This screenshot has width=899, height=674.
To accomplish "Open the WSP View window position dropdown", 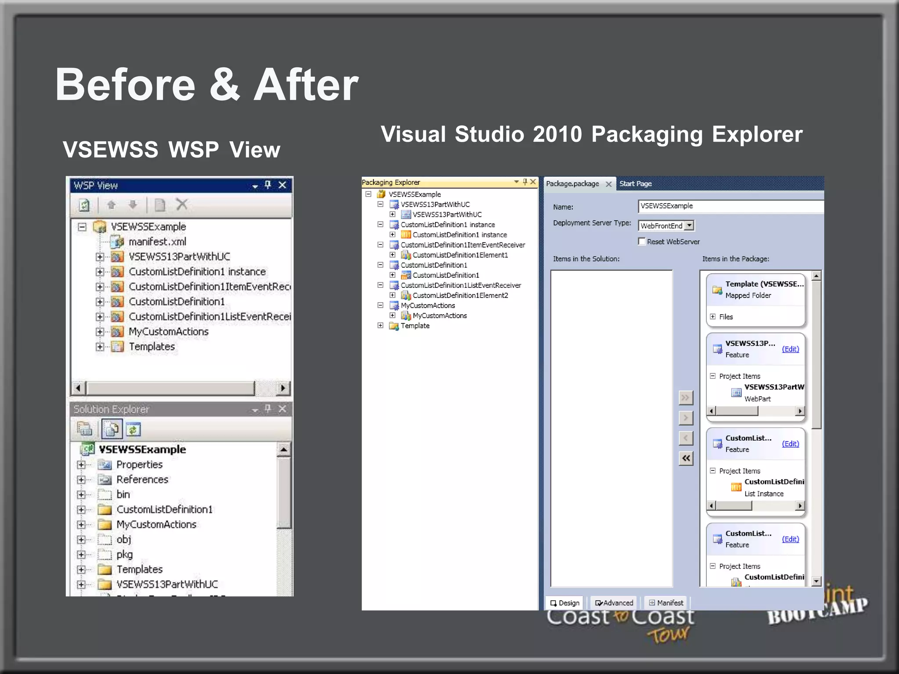I will pos(255,186).
